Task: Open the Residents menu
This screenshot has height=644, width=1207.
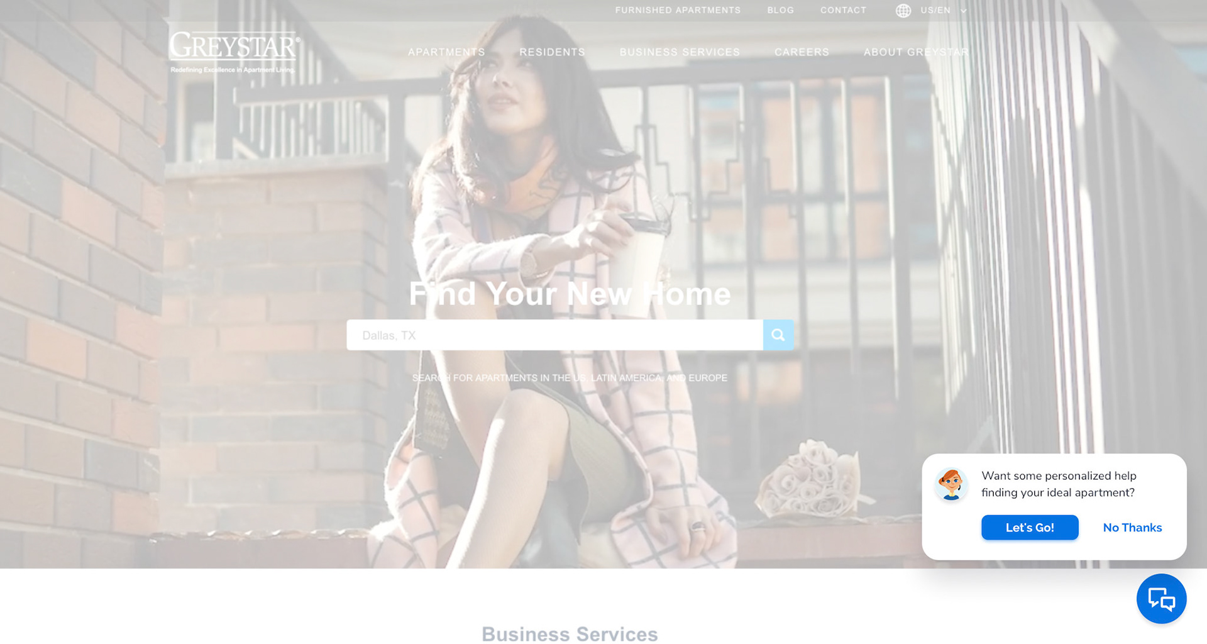Action: 552,52
